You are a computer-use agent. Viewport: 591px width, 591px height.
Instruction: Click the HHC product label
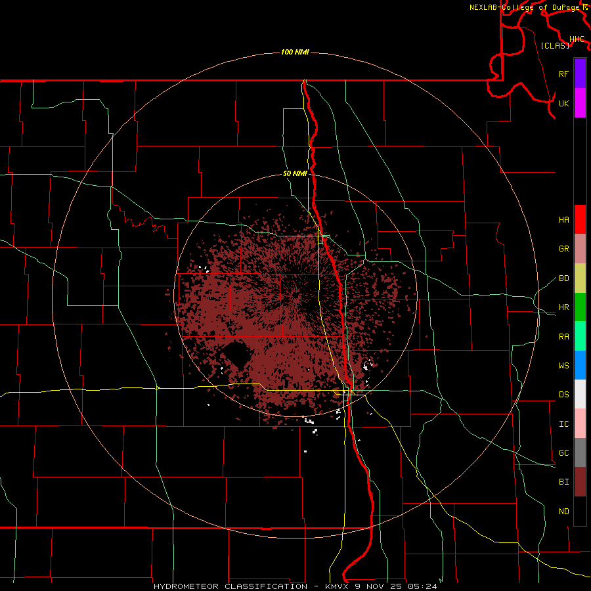pyautogui.click(x=577, y=39)
